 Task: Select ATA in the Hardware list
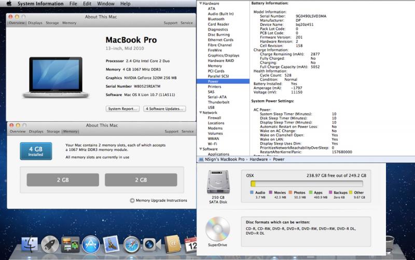[x=212, y=9]
